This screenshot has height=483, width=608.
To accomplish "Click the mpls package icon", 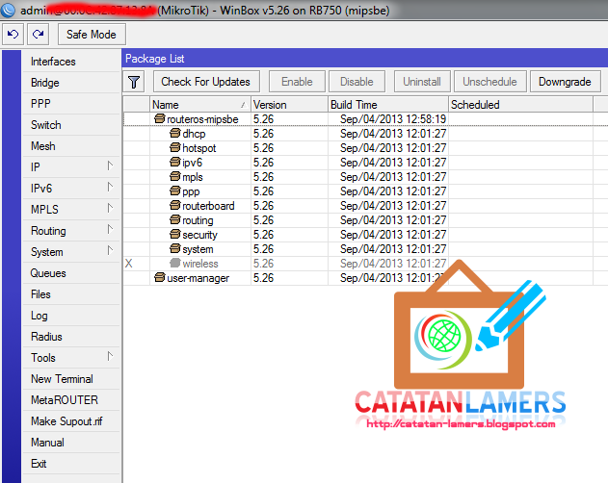I will [175, 177].
